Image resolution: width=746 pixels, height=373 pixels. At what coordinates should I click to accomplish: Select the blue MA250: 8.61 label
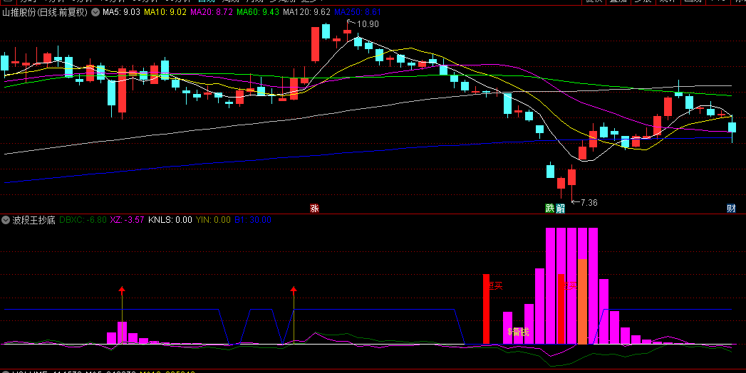tap(358, 12)
